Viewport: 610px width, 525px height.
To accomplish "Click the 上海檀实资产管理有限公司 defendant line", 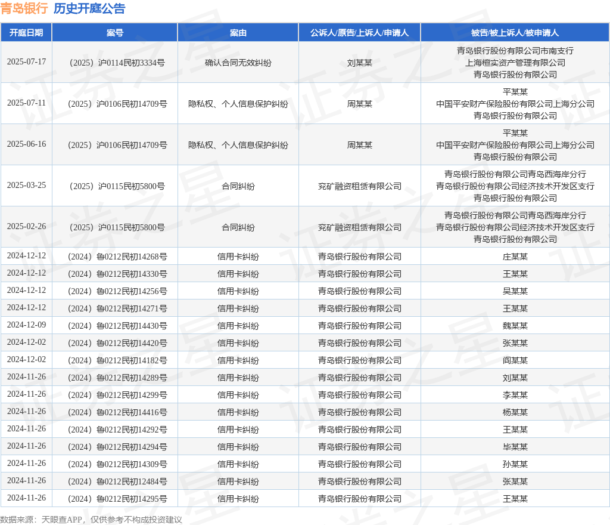I will coord(515,63).
